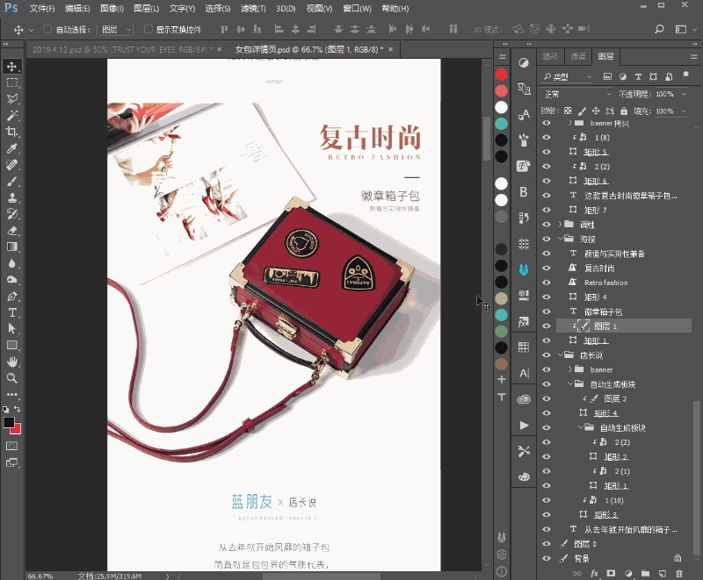Image resolution: width=703 pixels, height=580 pixels.
Task: Click the search magnifier in options bar
Action: (x=658, y=29)
